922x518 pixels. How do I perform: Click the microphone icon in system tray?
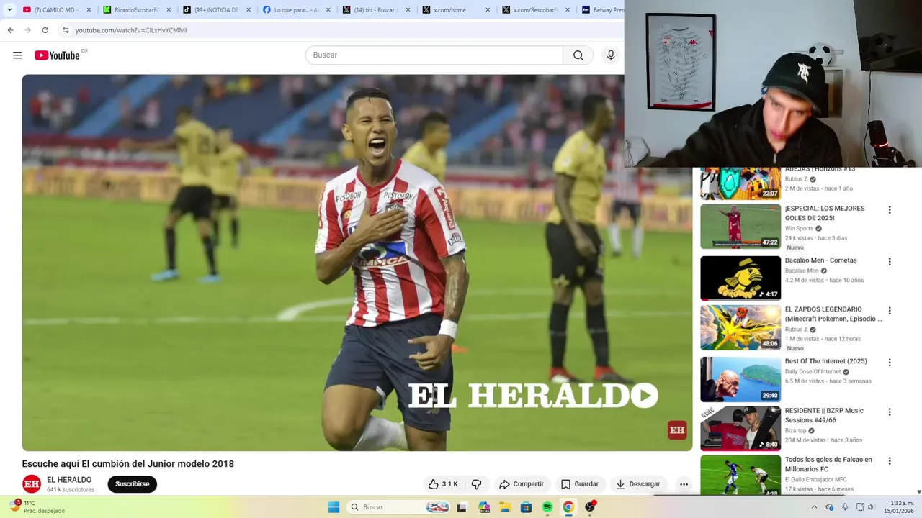tap(845, 507)
